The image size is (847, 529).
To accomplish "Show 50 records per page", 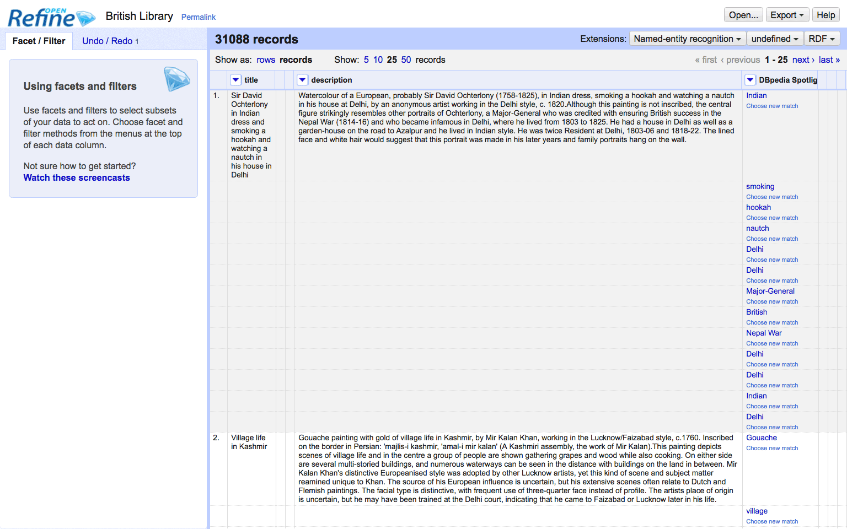I will point(406,60).
